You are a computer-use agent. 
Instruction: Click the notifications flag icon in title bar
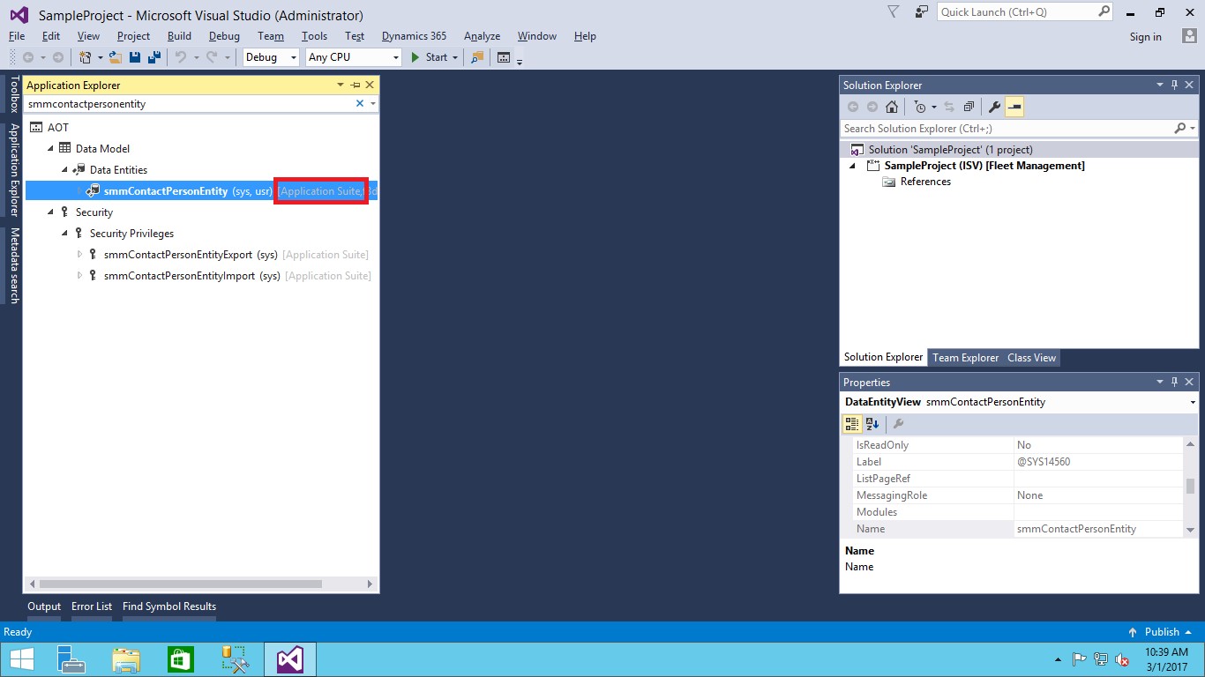[893, 11]
